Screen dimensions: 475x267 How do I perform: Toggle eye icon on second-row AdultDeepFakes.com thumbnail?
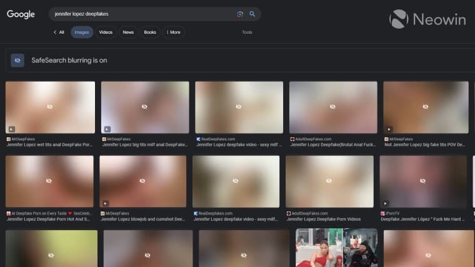point(329,181)
